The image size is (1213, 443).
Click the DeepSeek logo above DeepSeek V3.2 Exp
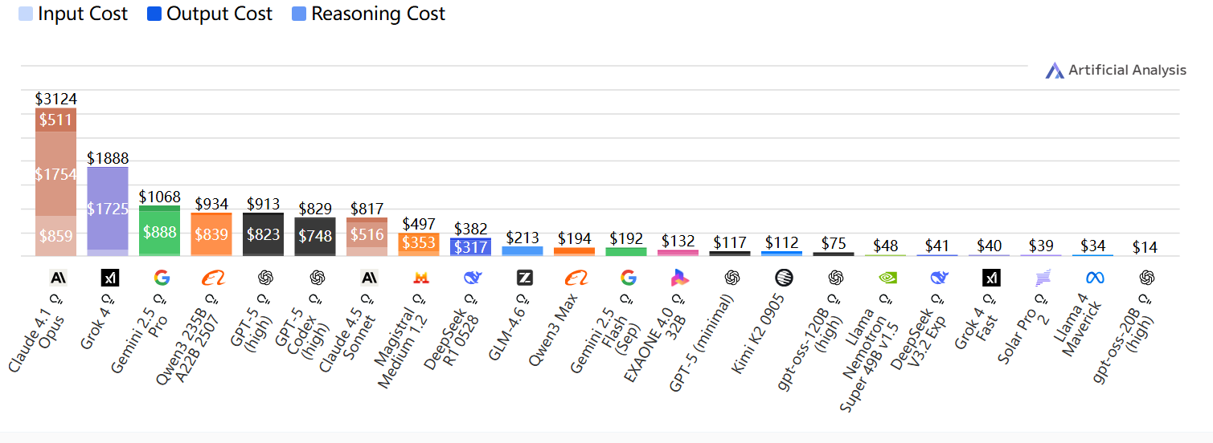[940, 278]
